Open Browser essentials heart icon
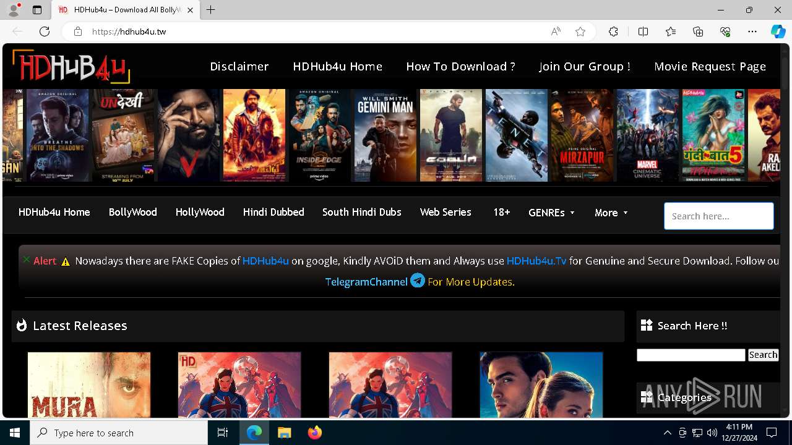 pos(725,32)
